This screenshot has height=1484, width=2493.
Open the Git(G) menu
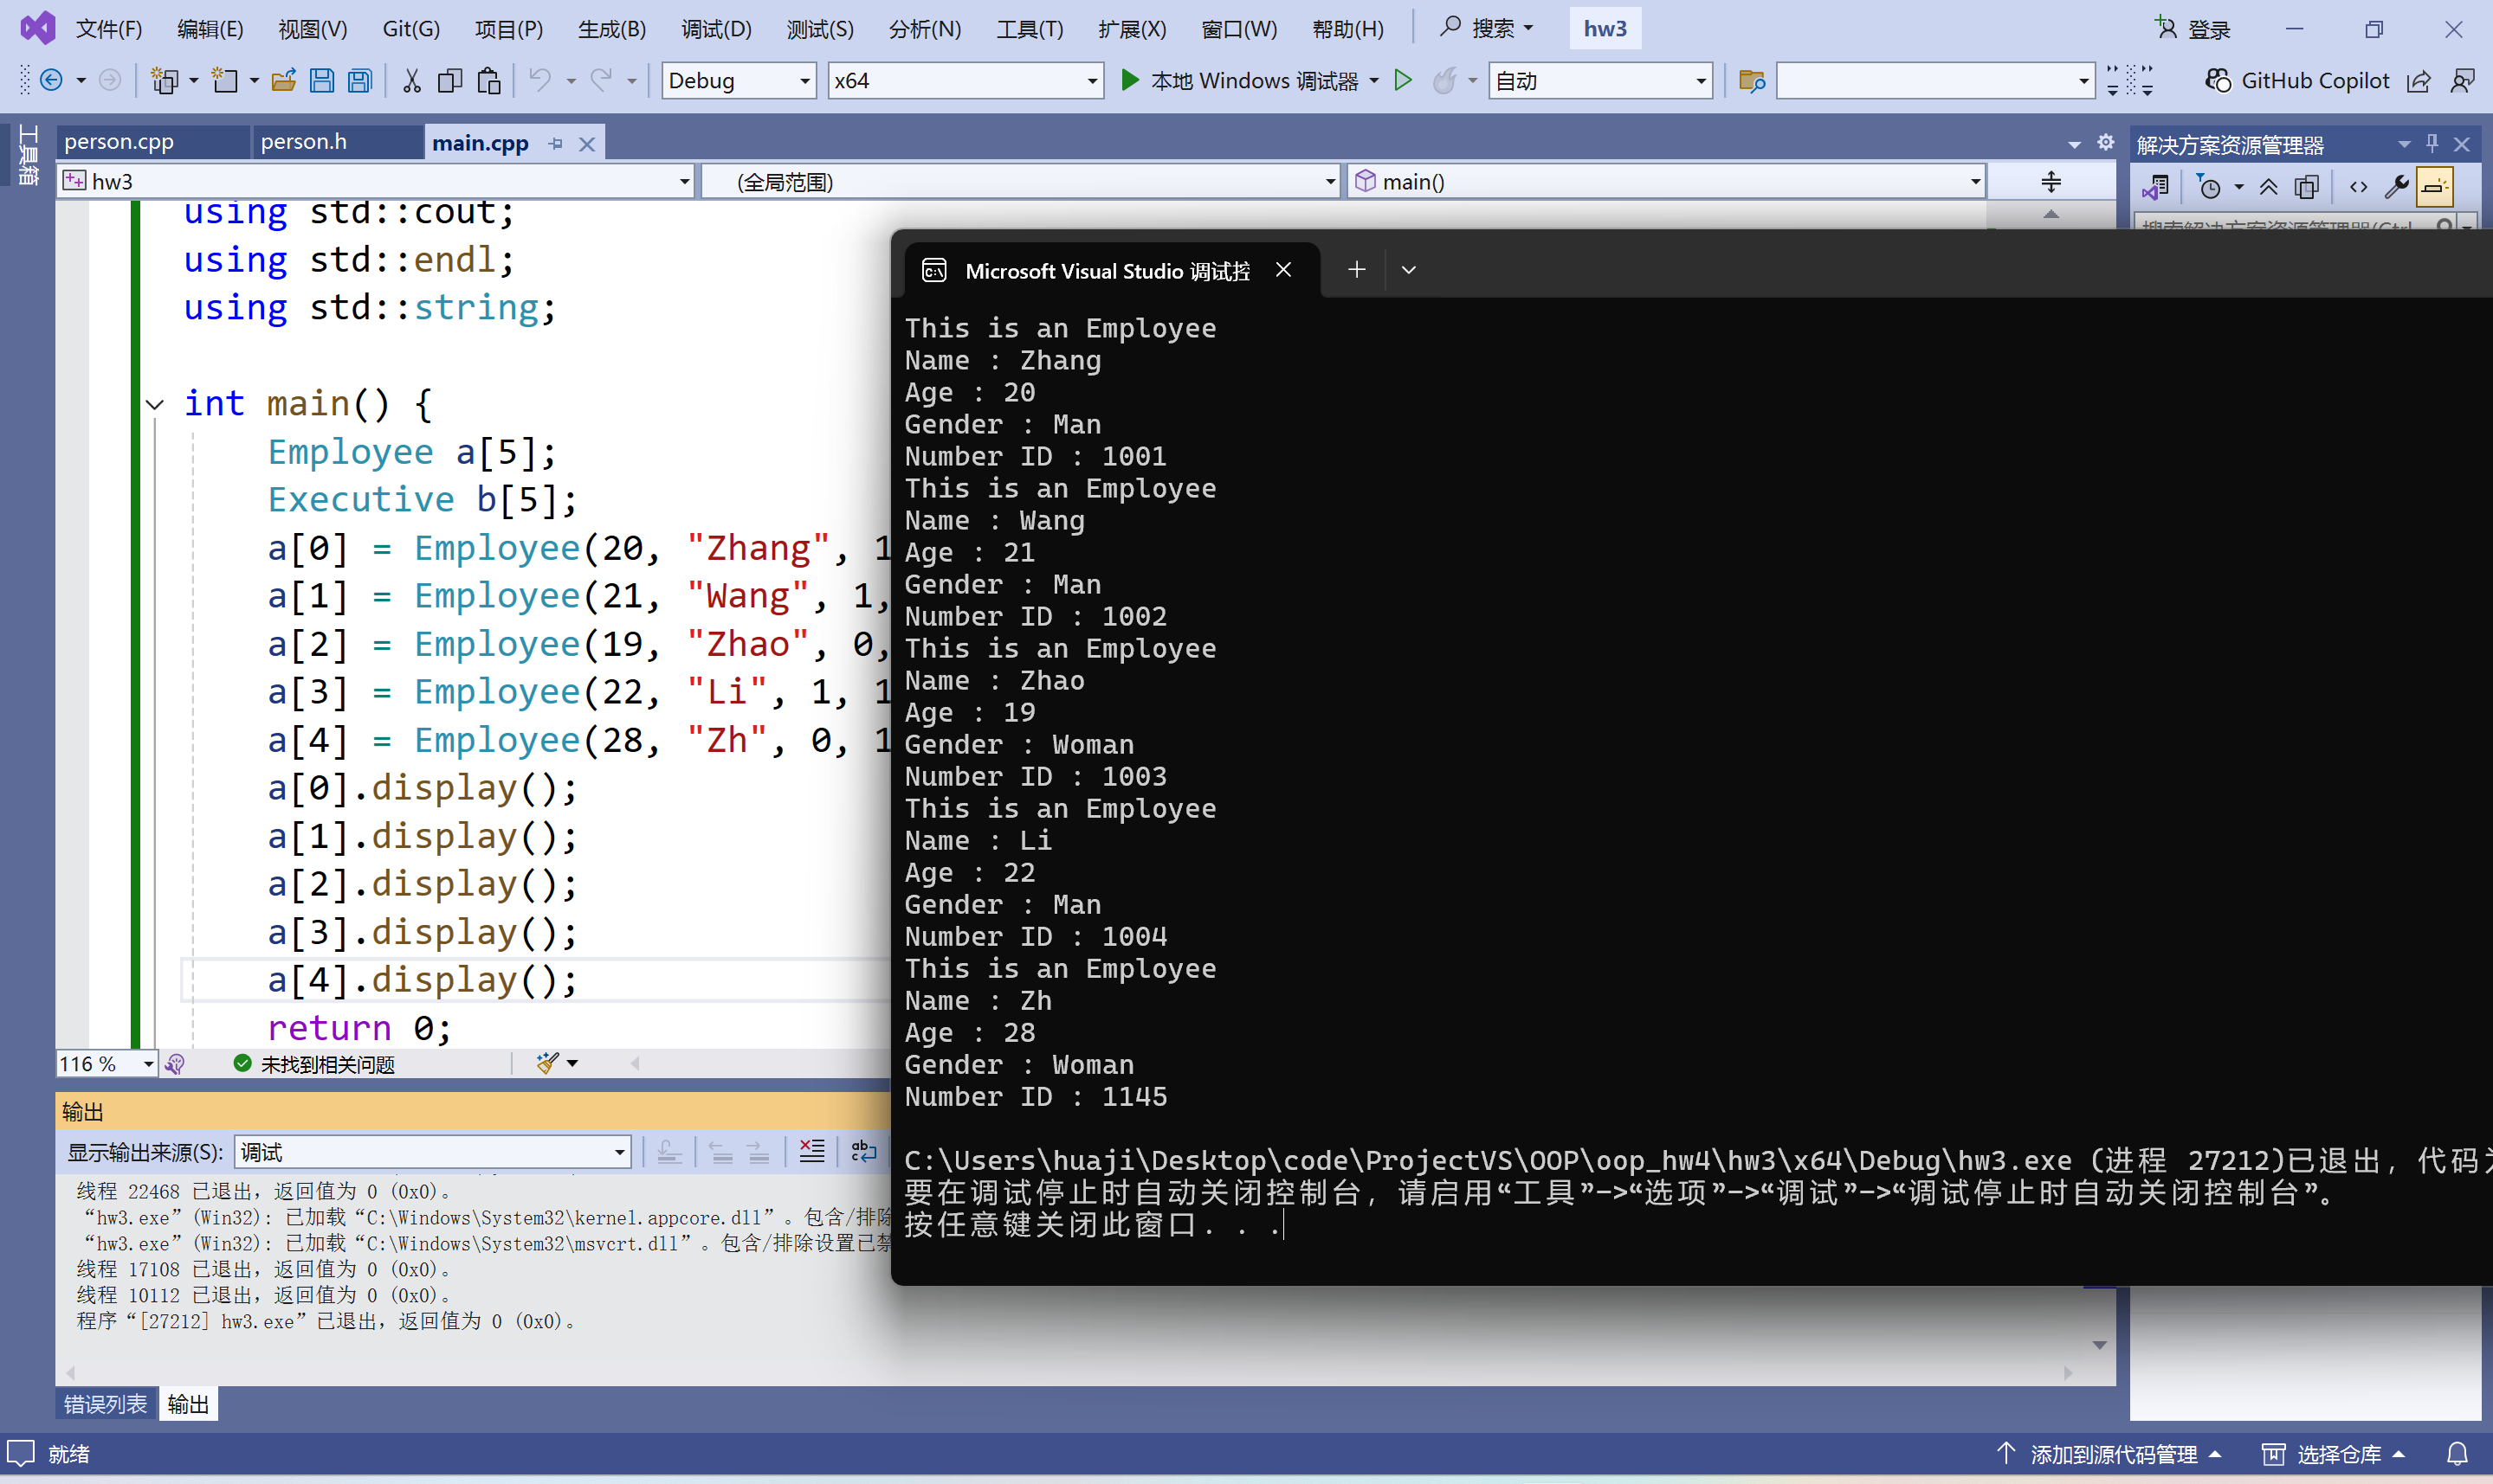click(x=410, y=29)
